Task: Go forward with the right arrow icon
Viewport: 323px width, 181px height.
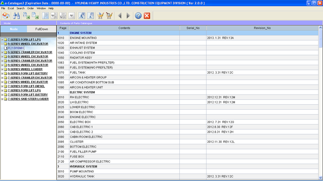Action: (128, 16)
